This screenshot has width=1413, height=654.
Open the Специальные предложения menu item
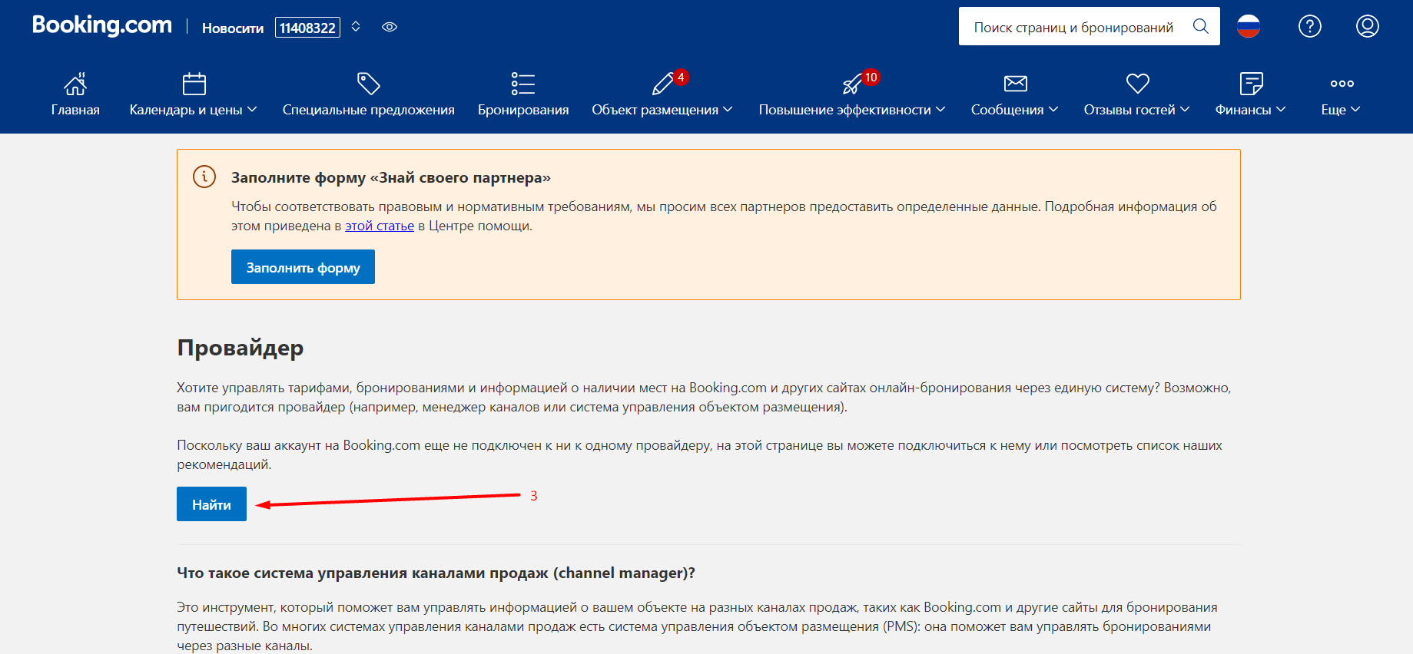(x=369, y=110)
